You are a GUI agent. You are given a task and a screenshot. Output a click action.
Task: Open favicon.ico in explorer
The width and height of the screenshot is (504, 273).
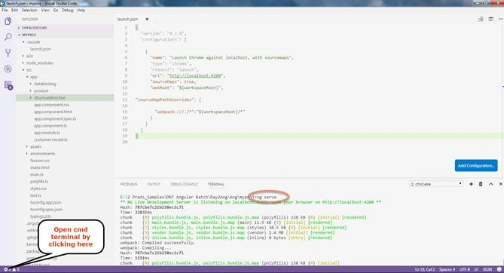click(40, 161)
